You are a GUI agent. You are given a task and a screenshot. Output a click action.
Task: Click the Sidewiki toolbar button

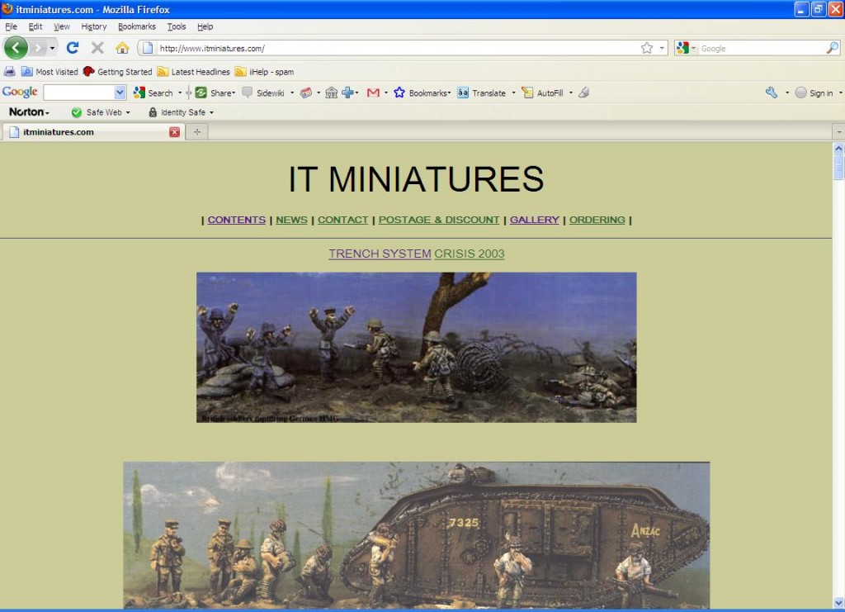click(263, 93)
